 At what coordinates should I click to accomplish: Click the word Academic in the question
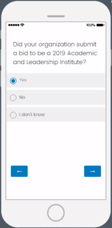point(82,53)
